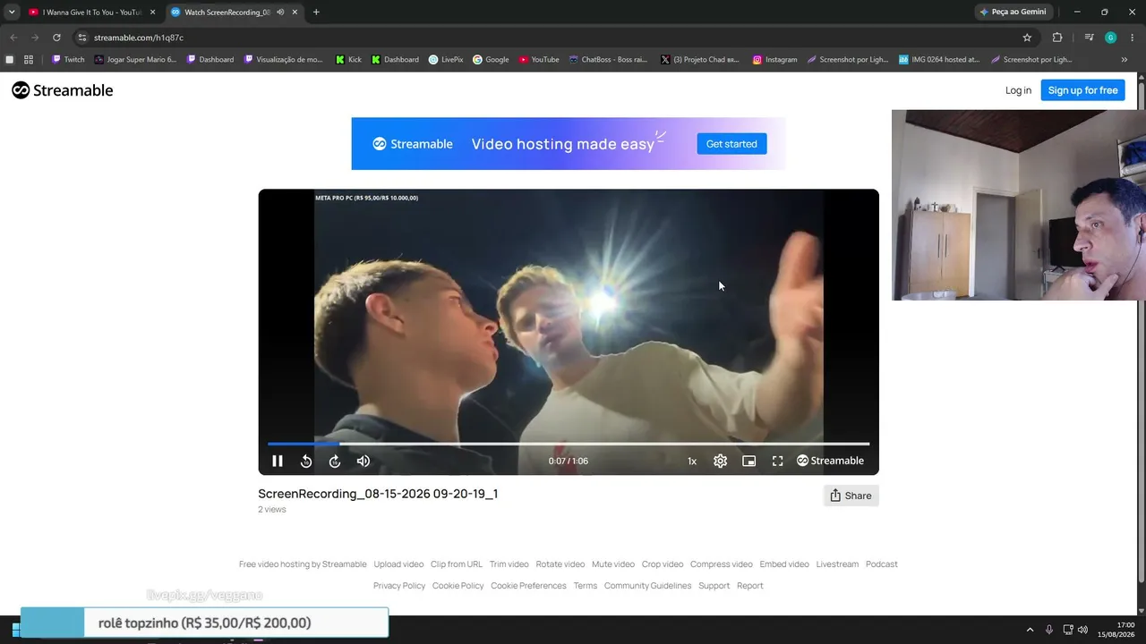The width and height of the screenshot is (1146, 644).
Task: Show hidden system tray icons
Action: 1030,630
